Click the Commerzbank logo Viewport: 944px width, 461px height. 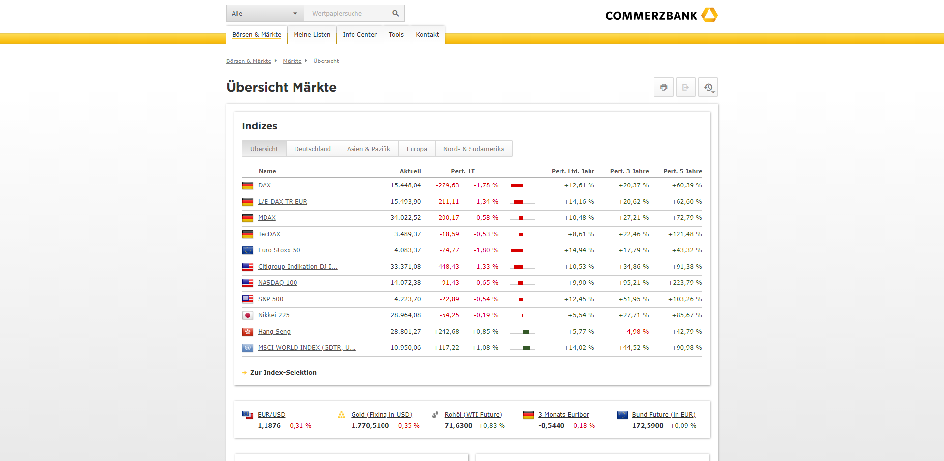coord(661,15)
